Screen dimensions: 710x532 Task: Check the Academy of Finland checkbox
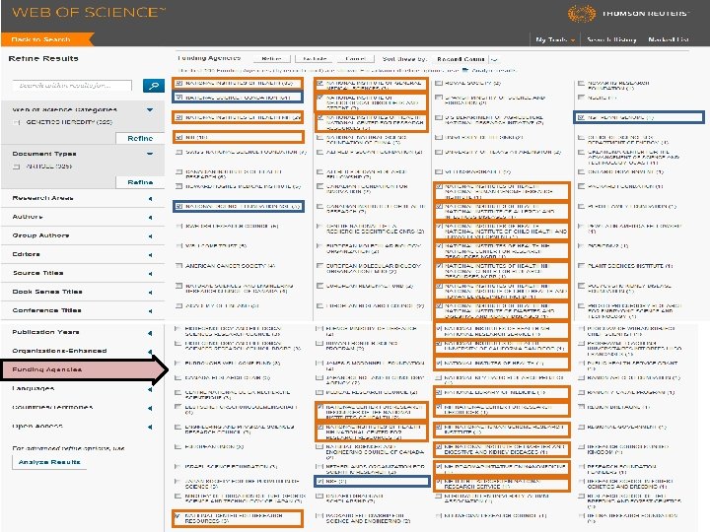pyautogui.click(x=178, y=305)
